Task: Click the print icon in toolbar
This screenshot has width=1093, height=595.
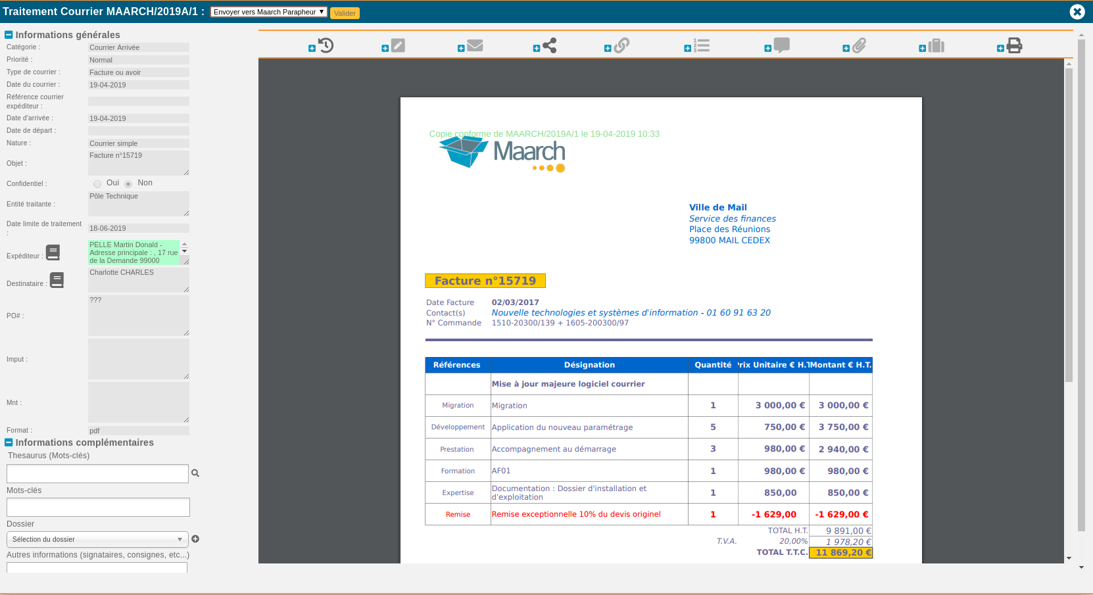Action: pos(1015,45)
